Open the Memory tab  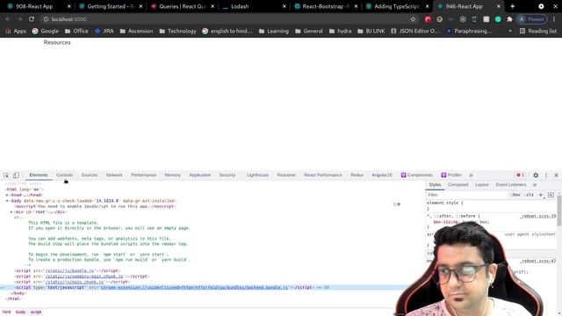(x=172, y=176)
